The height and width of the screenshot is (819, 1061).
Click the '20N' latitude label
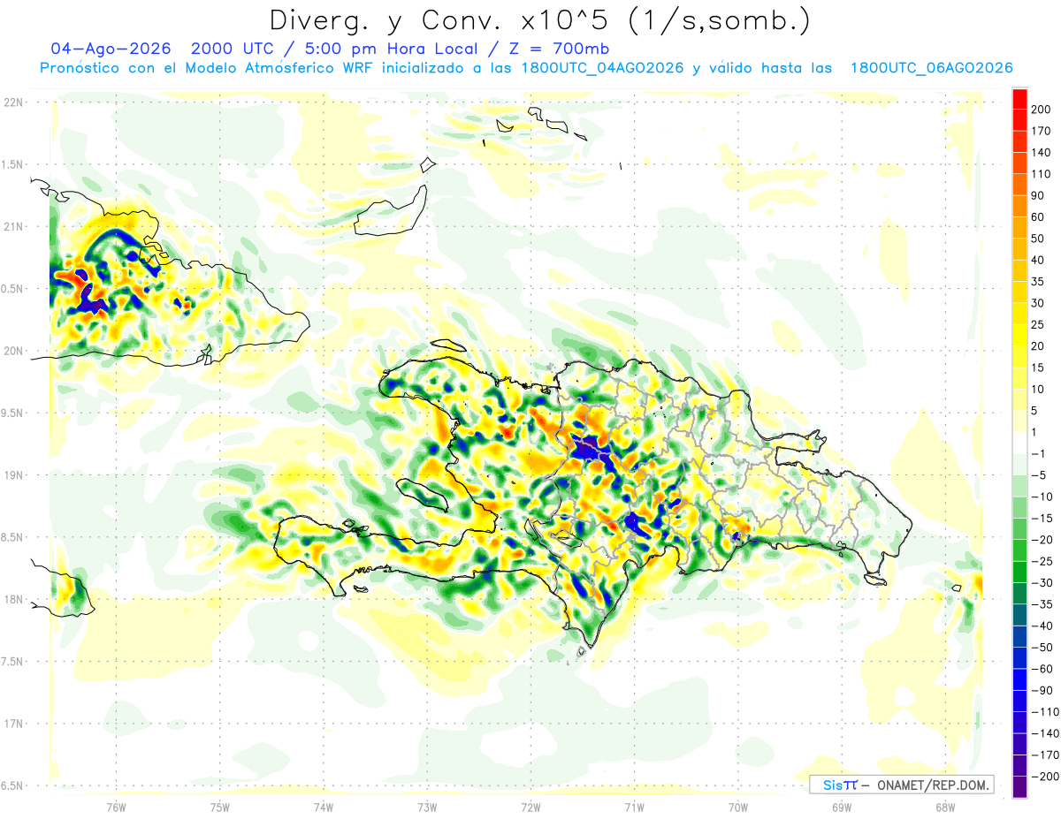coord(13,351)
